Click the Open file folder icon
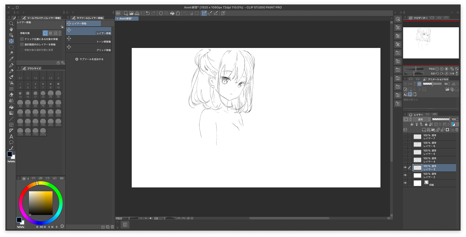 point(131,13)
